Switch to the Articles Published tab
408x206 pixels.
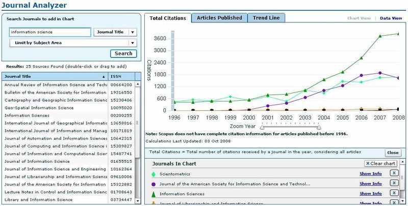[219, 18]
